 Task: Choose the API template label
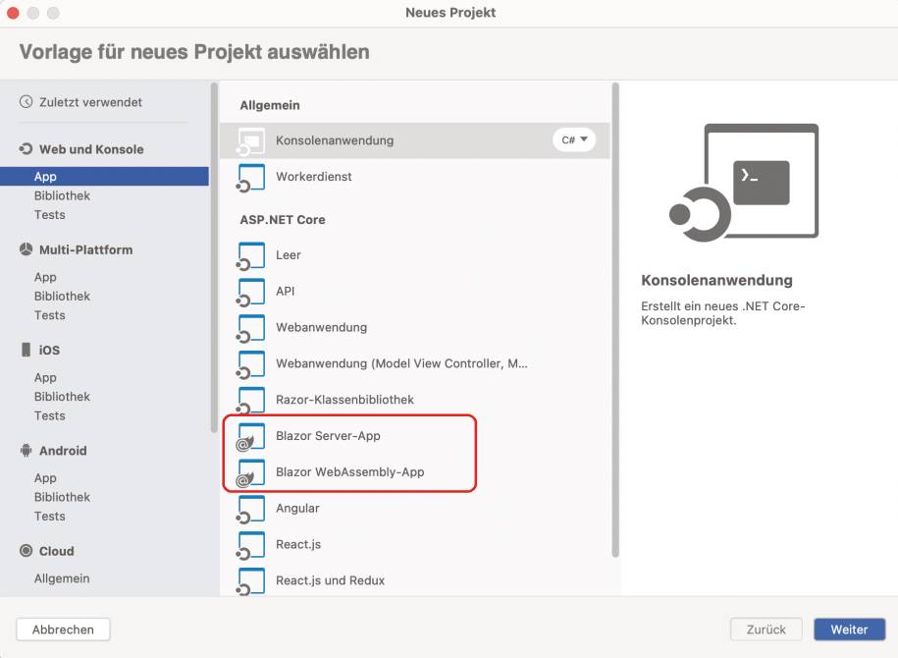(x=286, y=291)
